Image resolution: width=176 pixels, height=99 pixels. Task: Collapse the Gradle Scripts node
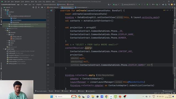(4, 49)
